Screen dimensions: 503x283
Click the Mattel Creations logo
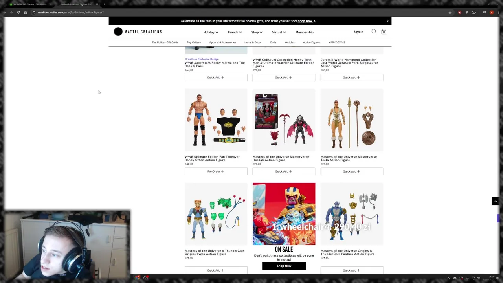(138, 32)
